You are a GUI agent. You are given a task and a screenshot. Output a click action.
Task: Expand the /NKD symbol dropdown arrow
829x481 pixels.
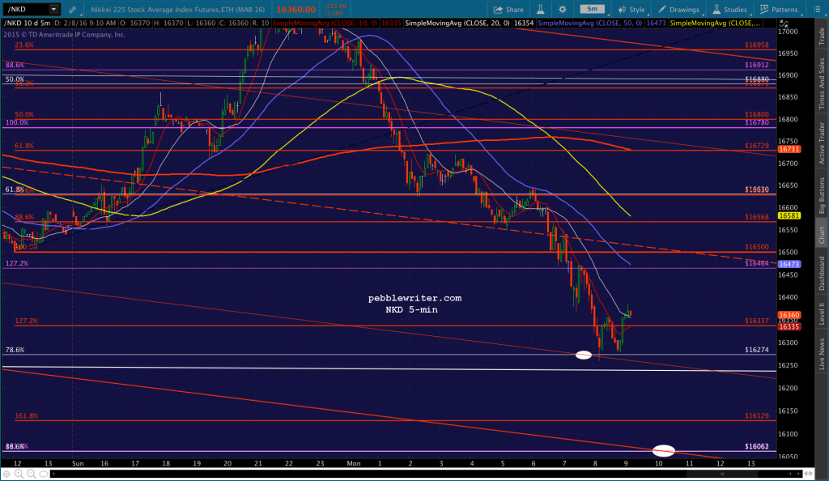53,10
